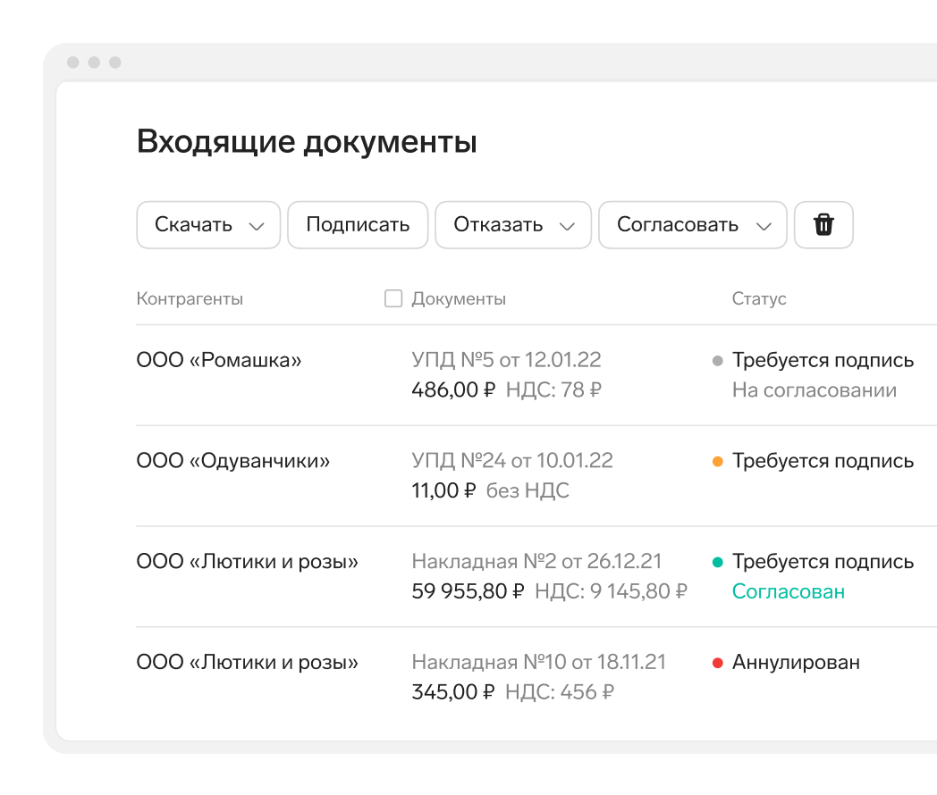This screenshot has width=937, height=795.
Task: Click the red status dot near «Аннулирован»
Action: pyautogui.click(x=716, y=662)
